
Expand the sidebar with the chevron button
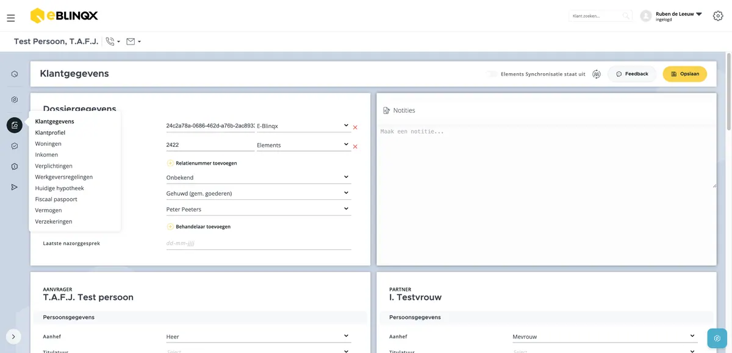(13, 336)
